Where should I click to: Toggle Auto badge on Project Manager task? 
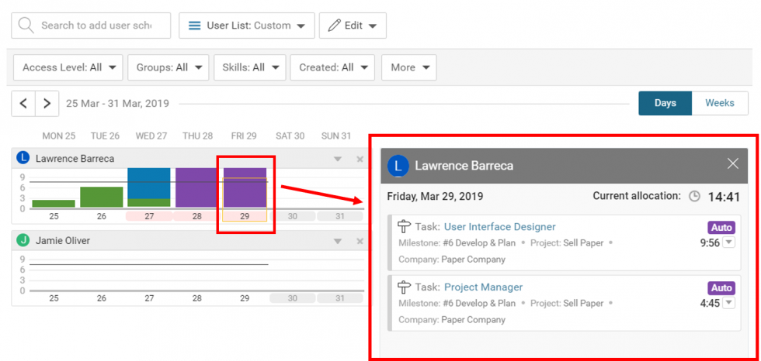(x=721, y=287)
